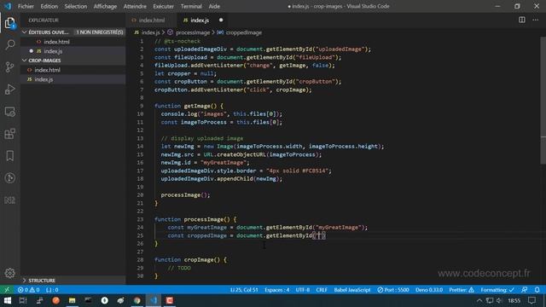
Task: Click the split editor icon
Action: pos(521,20)
